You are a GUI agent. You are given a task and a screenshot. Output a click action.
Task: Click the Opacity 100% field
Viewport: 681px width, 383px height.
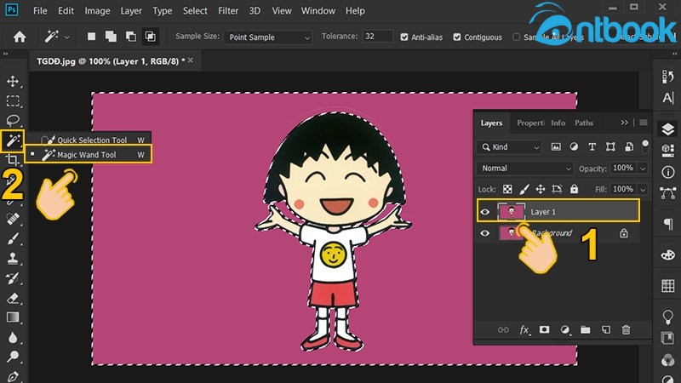(623, 168)
